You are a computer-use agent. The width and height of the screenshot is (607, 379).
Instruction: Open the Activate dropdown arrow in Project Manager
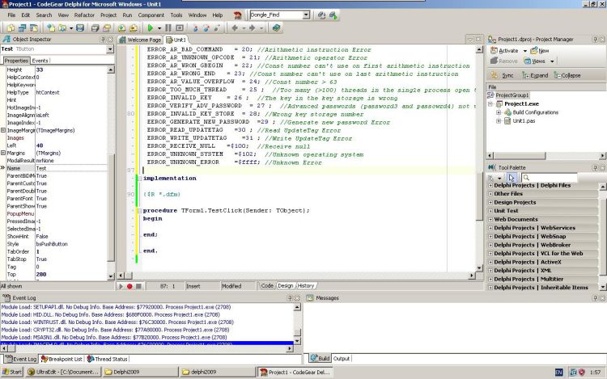coord(525,51)
